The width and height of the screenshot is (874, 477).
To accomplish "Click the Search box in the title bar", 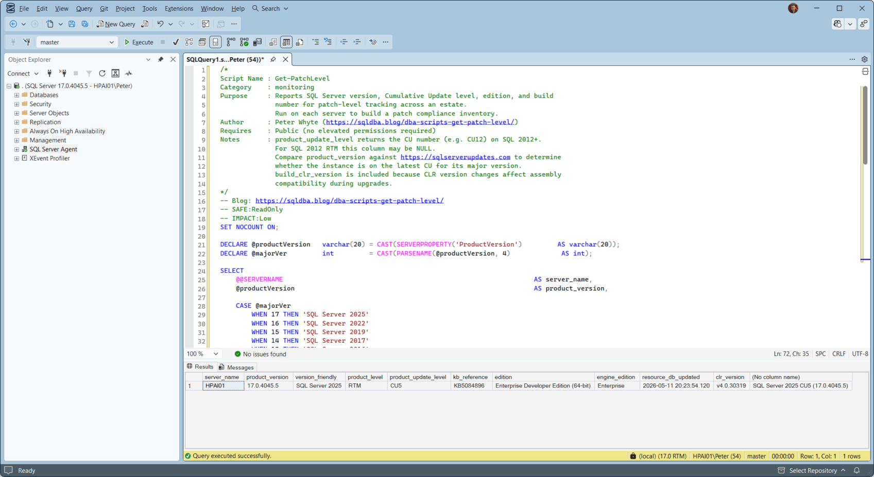I will (x=270, y=8).
